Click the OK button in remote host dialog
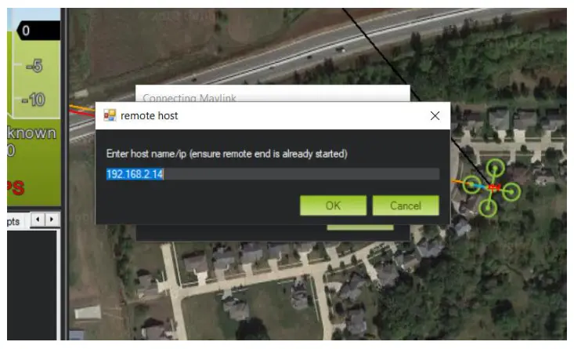Screen dimensions: 574x349 click(333, 205)
